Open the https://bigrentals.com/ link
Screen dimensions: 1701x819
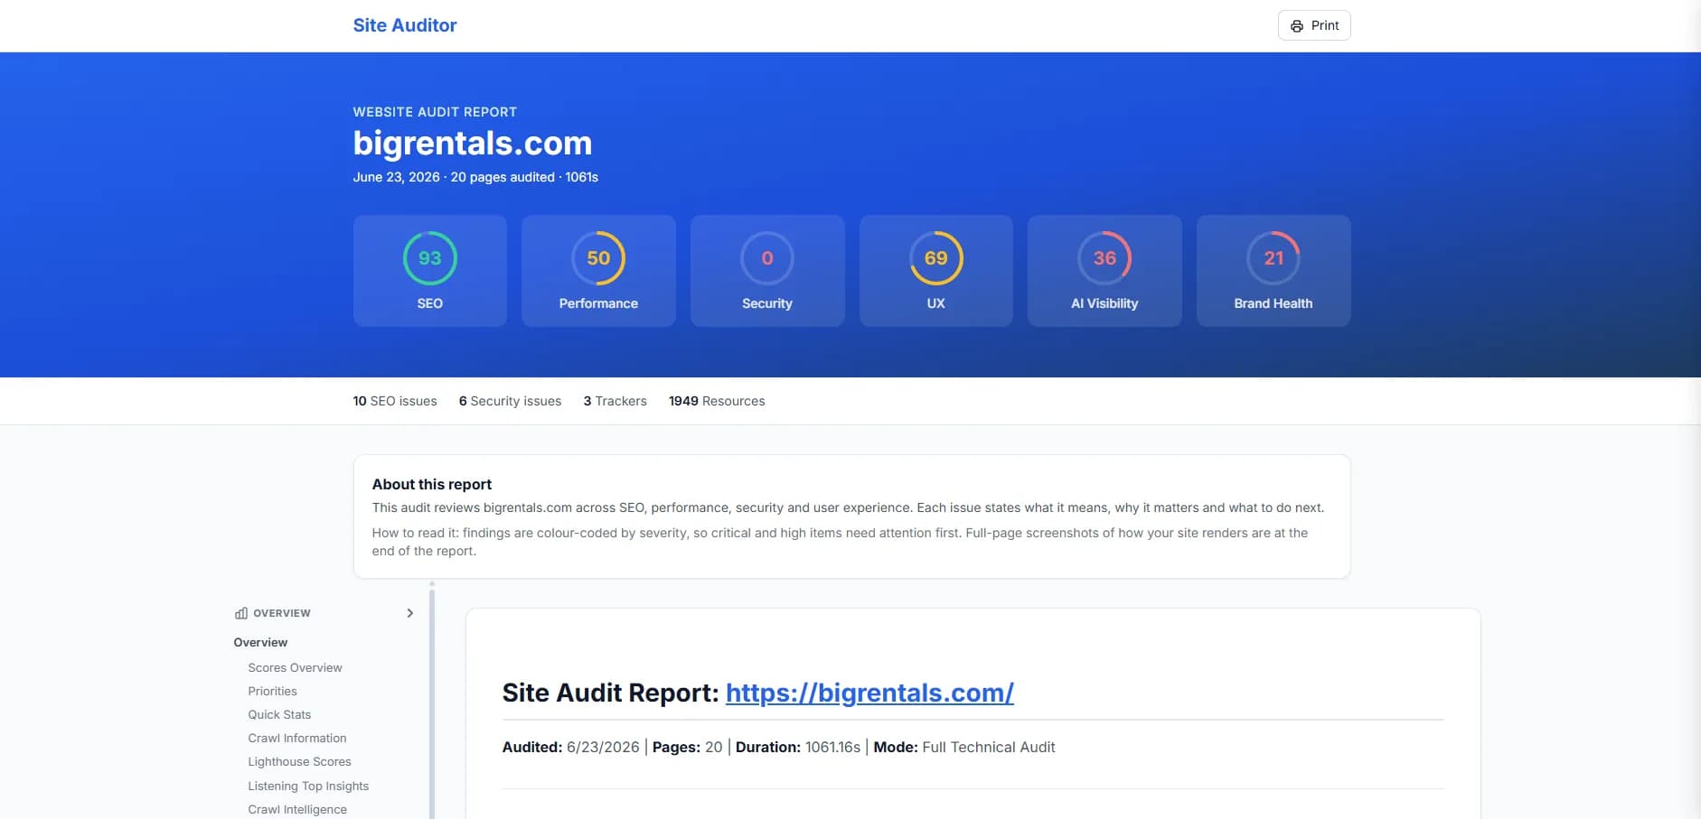(x=869, y=693)
